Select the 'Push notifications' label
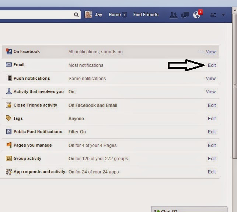 (32, 78)
